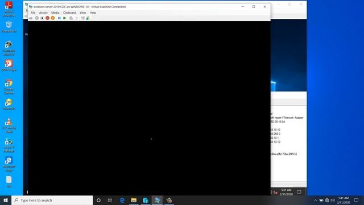Click the green Reset arrow in the VM toolbar
This screenshot has width=364, height=205.
[x=64, y=18]
